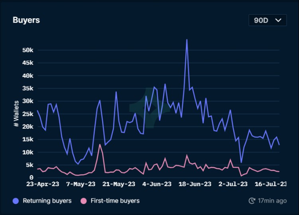Click the chevron arrow beside 90D

point(278,20)
